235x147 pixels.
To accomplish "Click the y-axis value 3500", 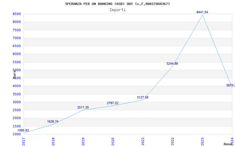I will click(x=17, y=94).
